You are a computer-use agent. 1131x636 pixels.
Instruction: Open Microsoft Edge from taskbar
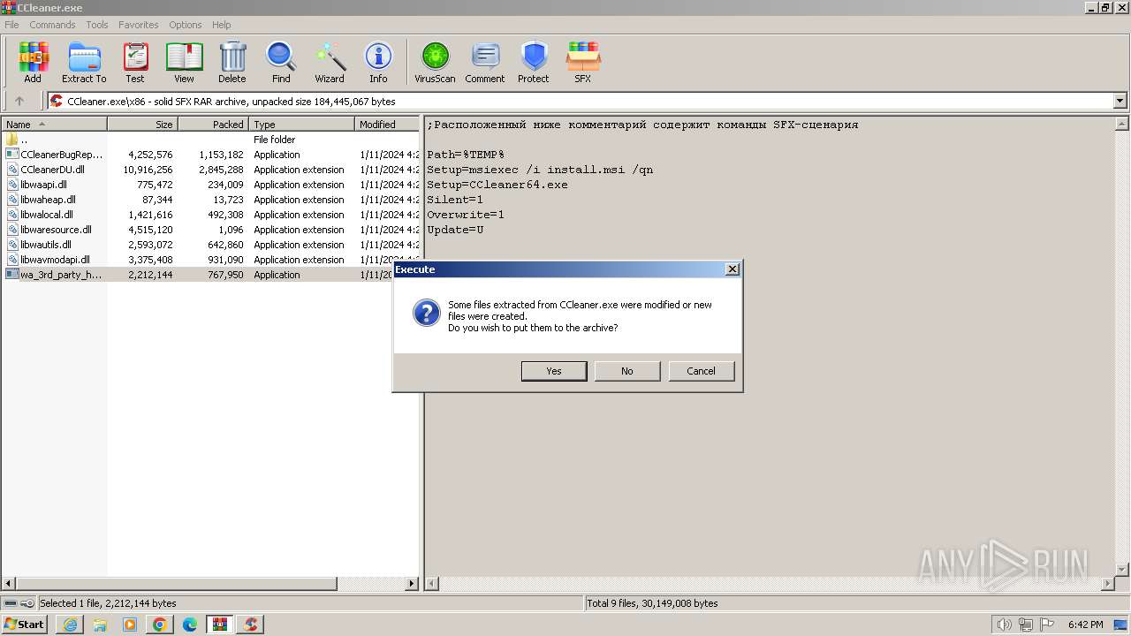(x=190, y=625)
